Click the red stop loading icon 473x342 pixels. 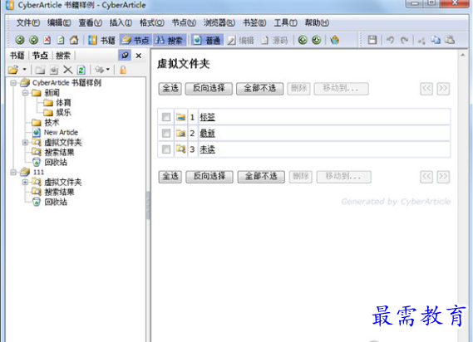point(47,40)
